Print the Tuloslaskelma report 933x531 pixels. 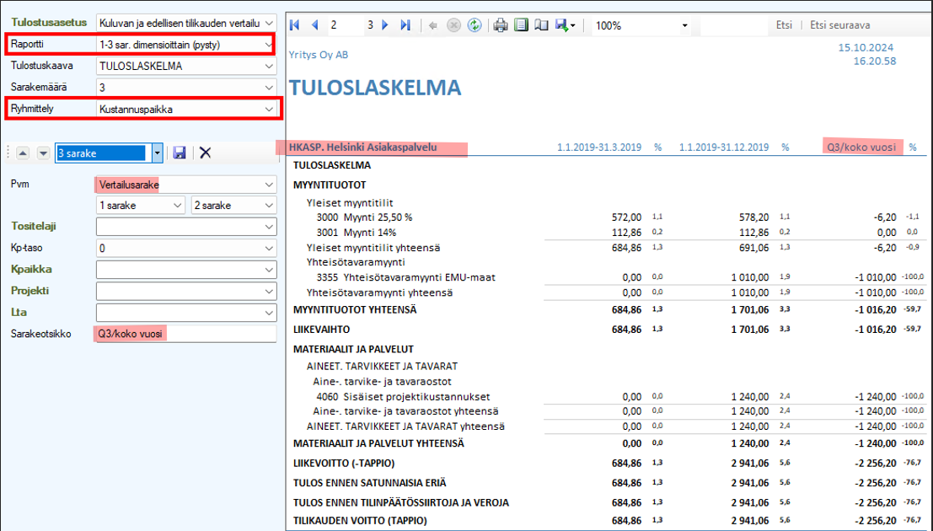[x=501, y=25]
